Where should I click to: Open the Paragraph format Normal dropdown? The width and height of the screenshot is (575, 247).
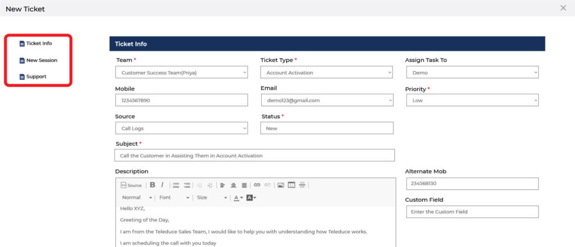(137, 198)
